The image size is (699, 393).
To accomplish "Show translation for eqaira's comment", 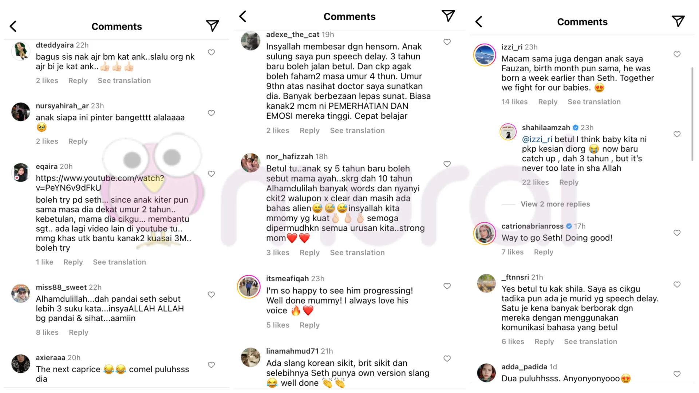I will pyautogui.click(x=119, y=262).
